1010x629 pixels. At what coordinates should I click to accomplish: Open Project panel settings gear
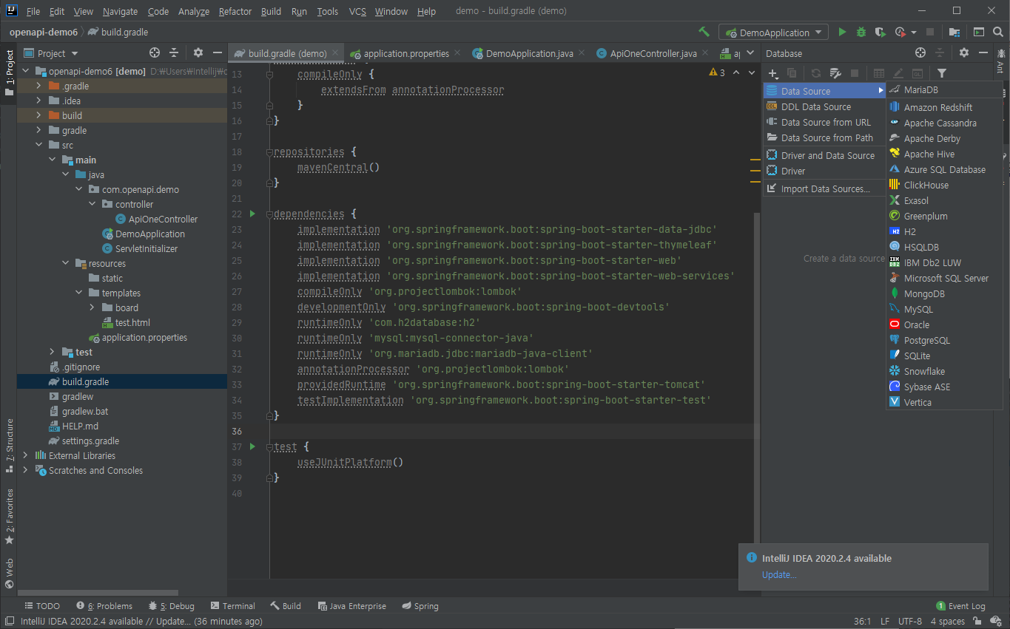198,52
